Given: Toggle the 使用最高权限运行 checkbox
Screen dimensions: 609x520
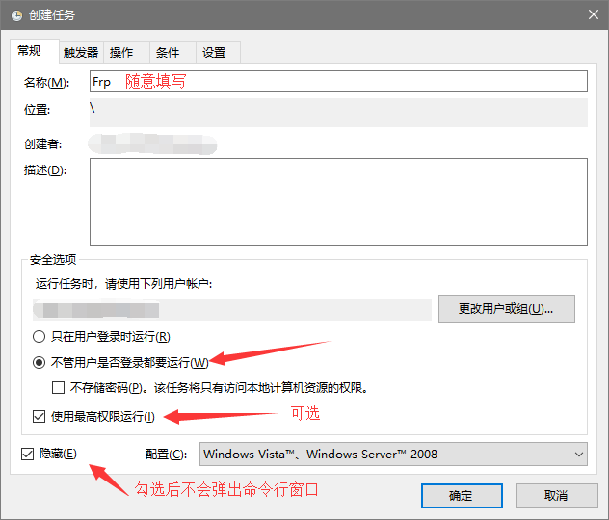Looking at the screenshot, I should pyautogui.click(x=39, y=417).
